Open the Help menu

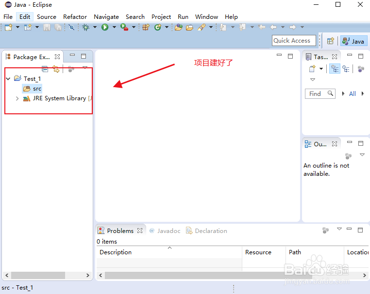231,17
